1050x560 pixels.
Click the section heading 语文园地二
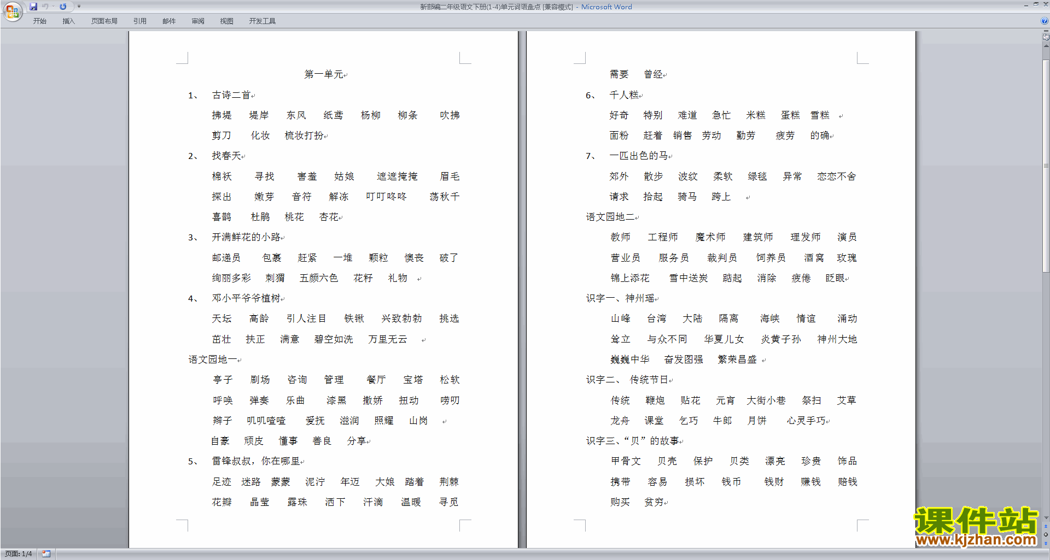tap(610, 217)
